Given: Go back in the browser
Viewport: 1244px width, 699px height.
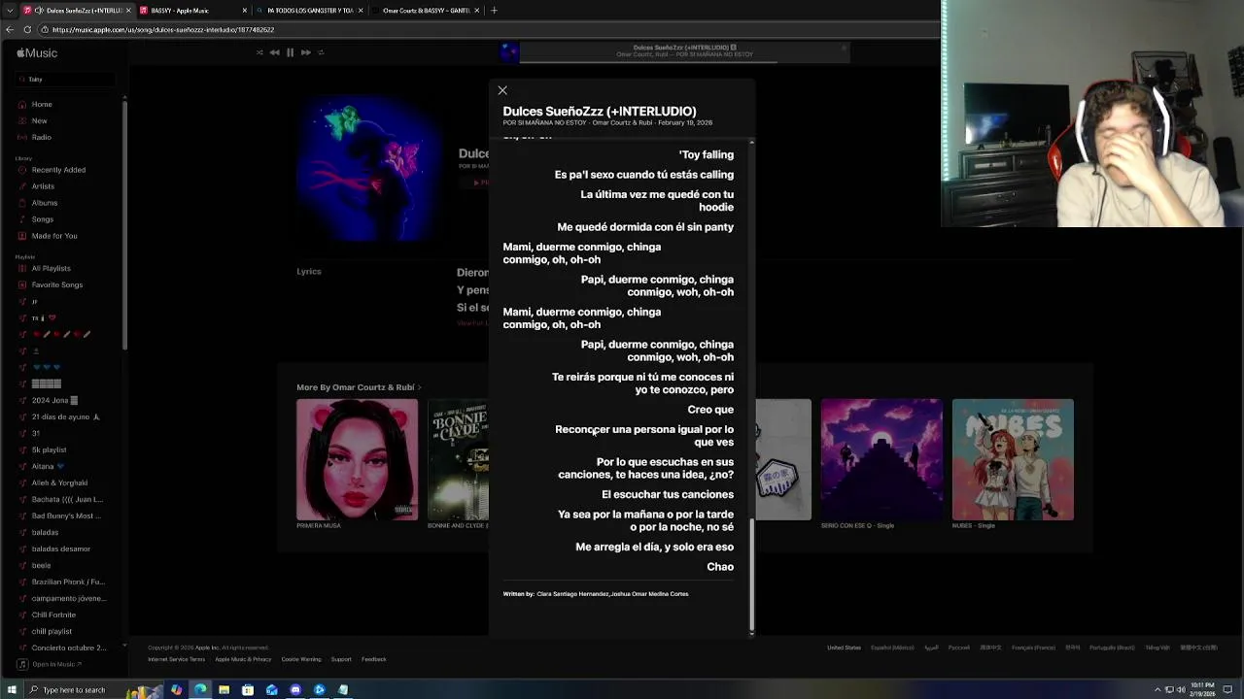Looking at the screenshot, I should pos(9,29).
